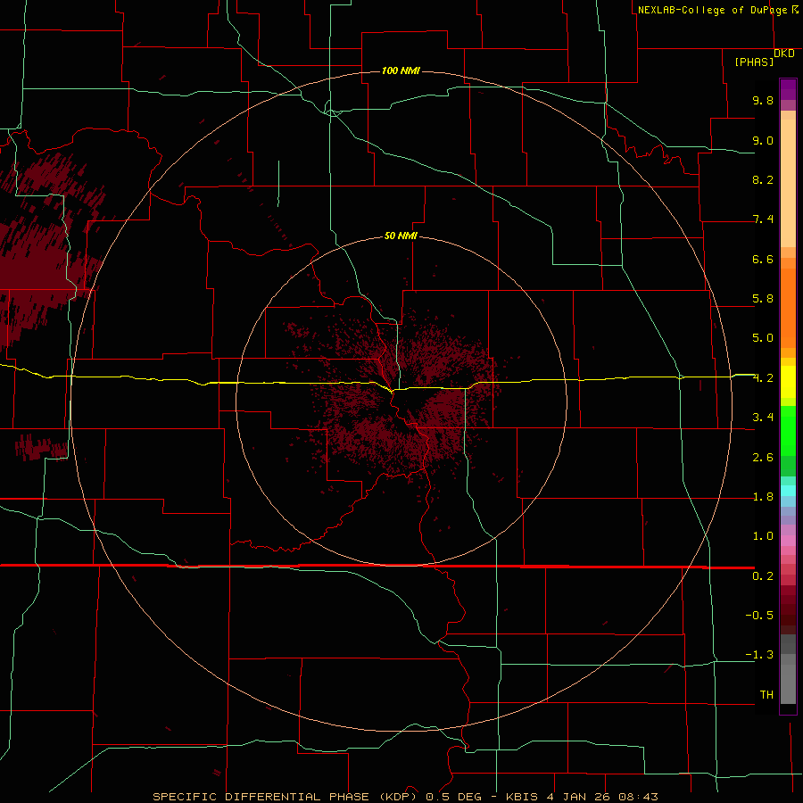Click the 0.2 value on color scale

(763, 576)
